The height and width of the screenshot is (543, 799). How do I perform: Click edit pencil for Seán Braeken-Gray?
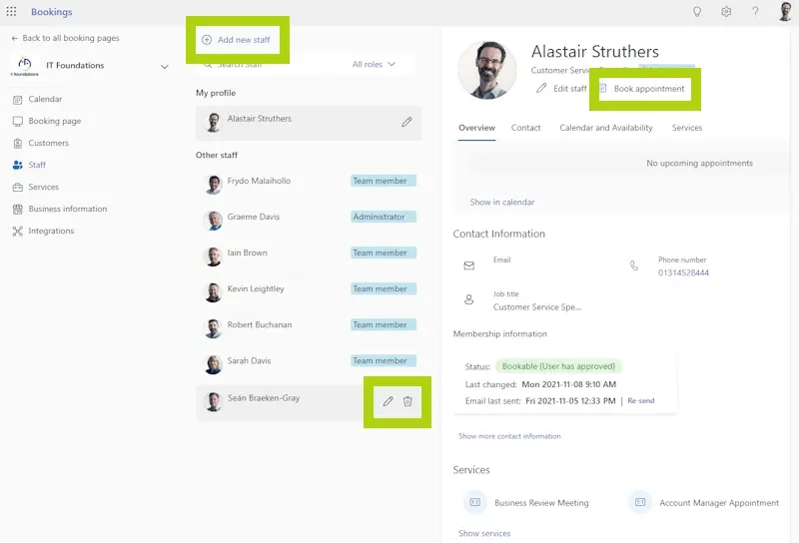(x=389, y=401)
